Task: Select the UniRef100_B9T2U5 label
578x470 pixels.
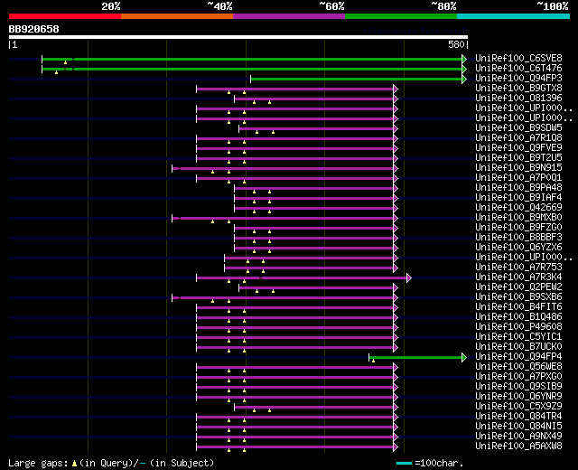Action: click(518, 157)
